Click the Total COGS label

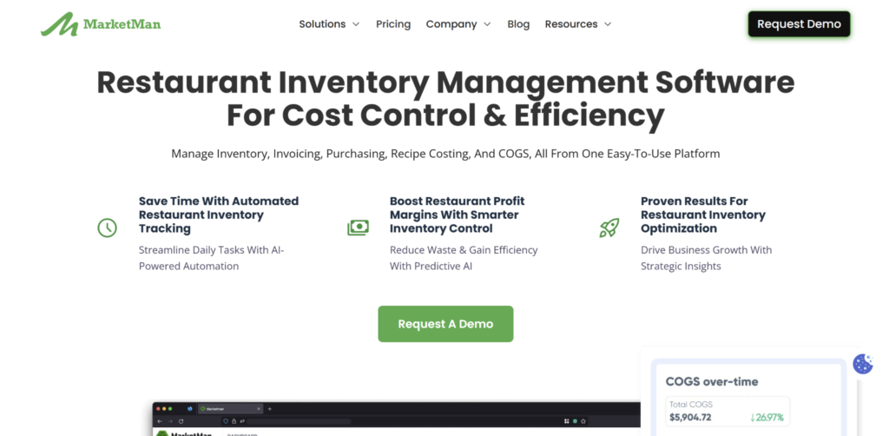click(690, 404)
